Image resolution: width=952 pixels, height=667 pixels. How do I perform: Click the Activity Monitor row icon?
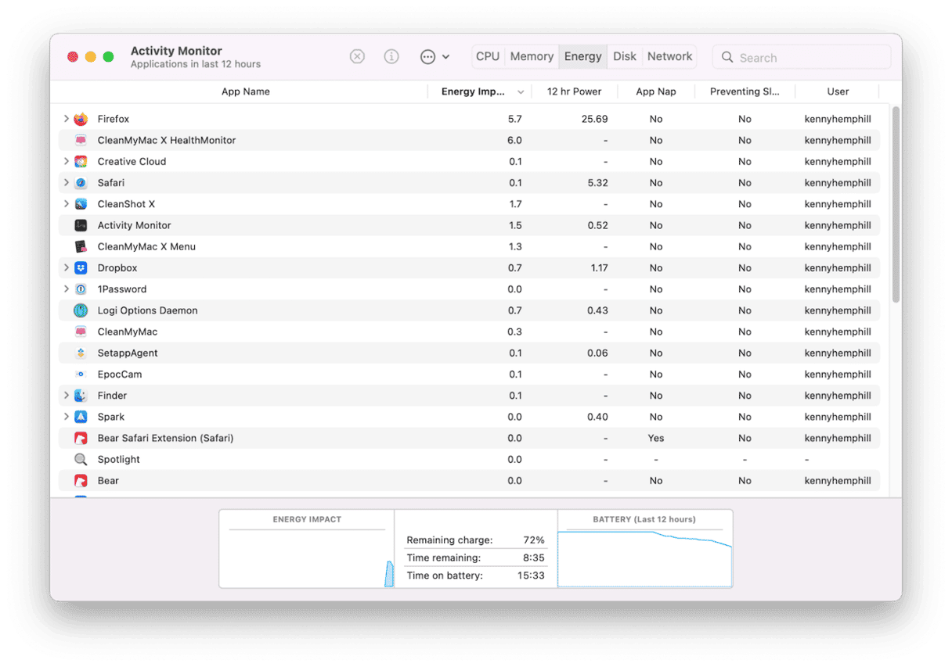[81, 225]
